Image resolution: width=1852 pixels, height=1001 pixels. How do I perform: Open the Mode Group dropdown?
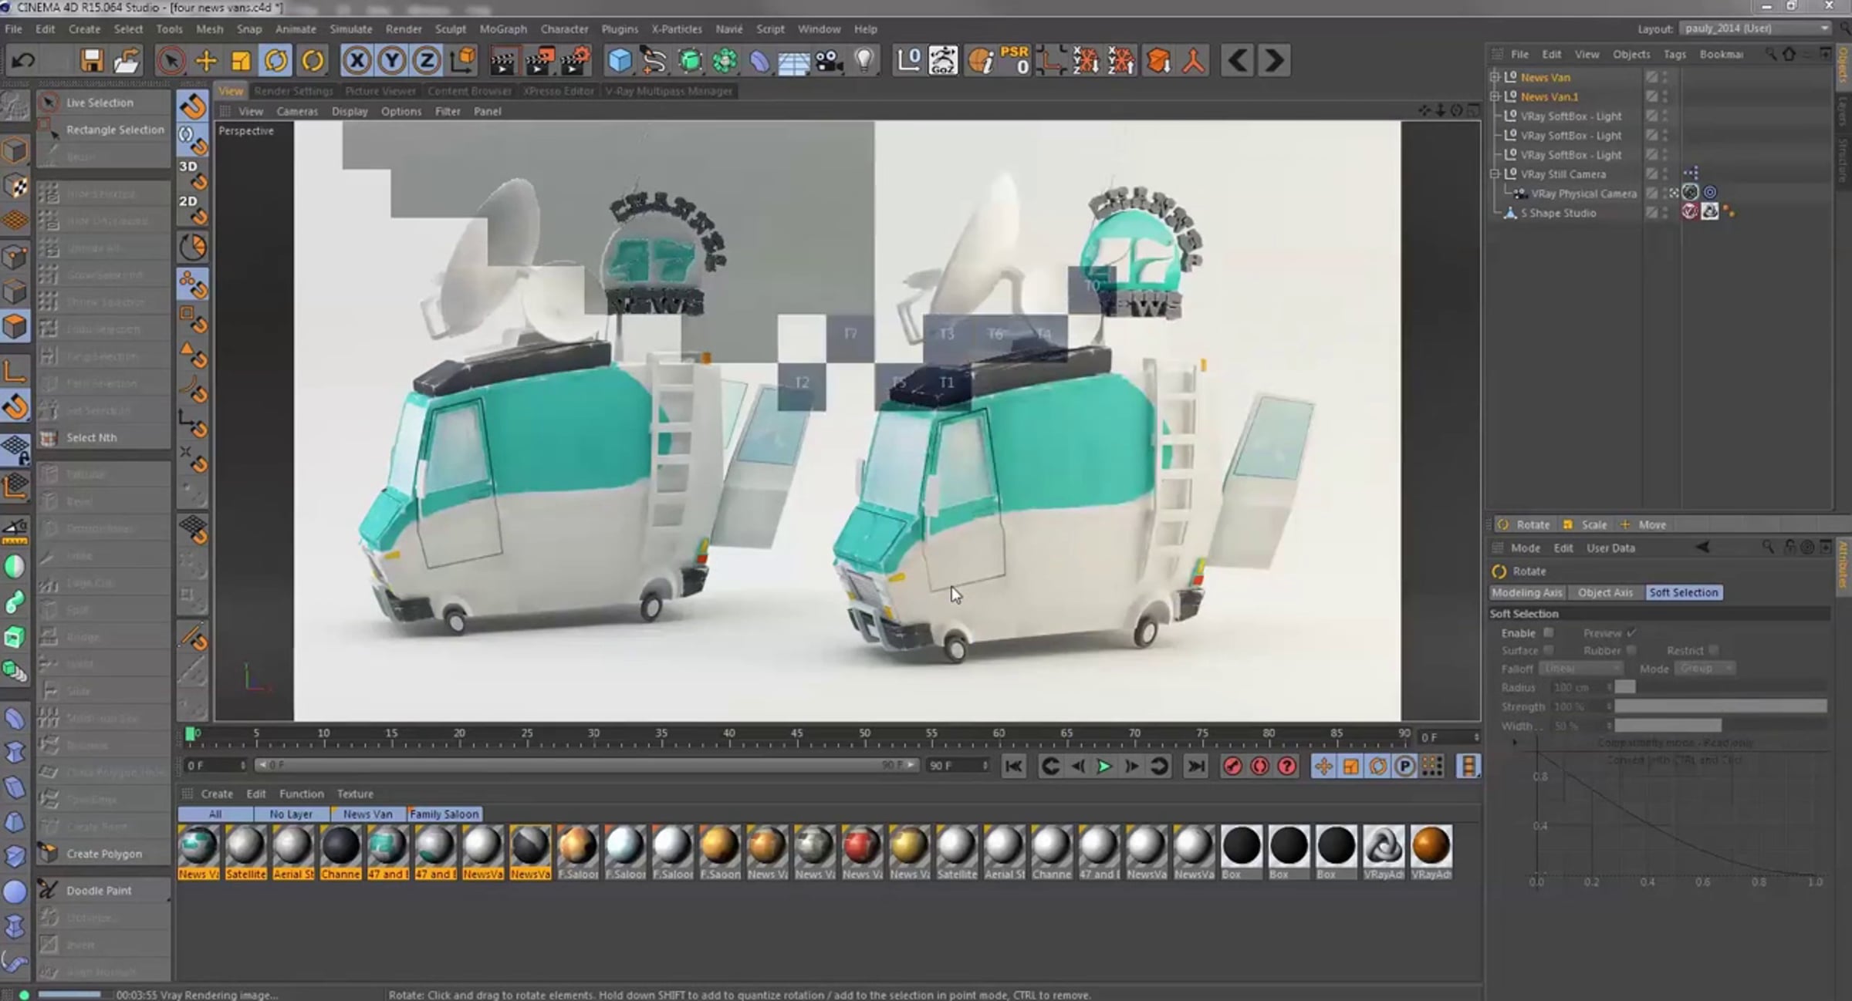[x=1705, y=669]
